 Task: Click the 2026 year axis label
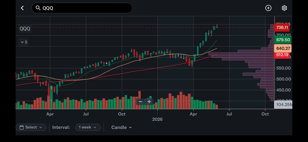157,119
